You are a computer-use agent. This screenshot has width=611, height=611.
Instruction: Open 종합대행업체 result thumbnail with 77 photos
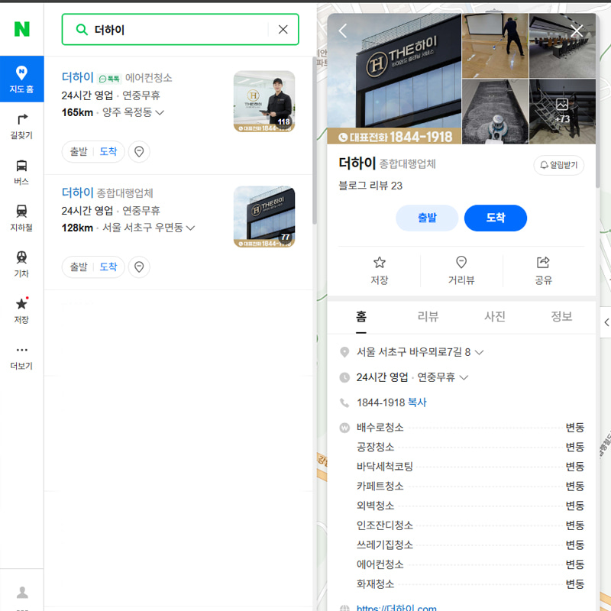[x=264, y=217]
